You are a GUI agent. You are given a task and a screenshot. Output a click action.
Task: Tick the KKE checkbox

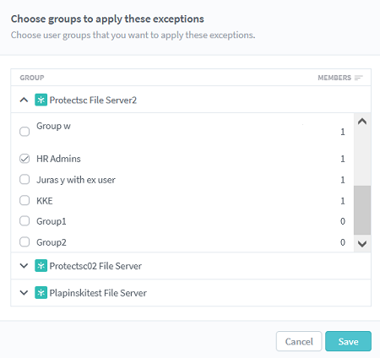tap(24, 200)
